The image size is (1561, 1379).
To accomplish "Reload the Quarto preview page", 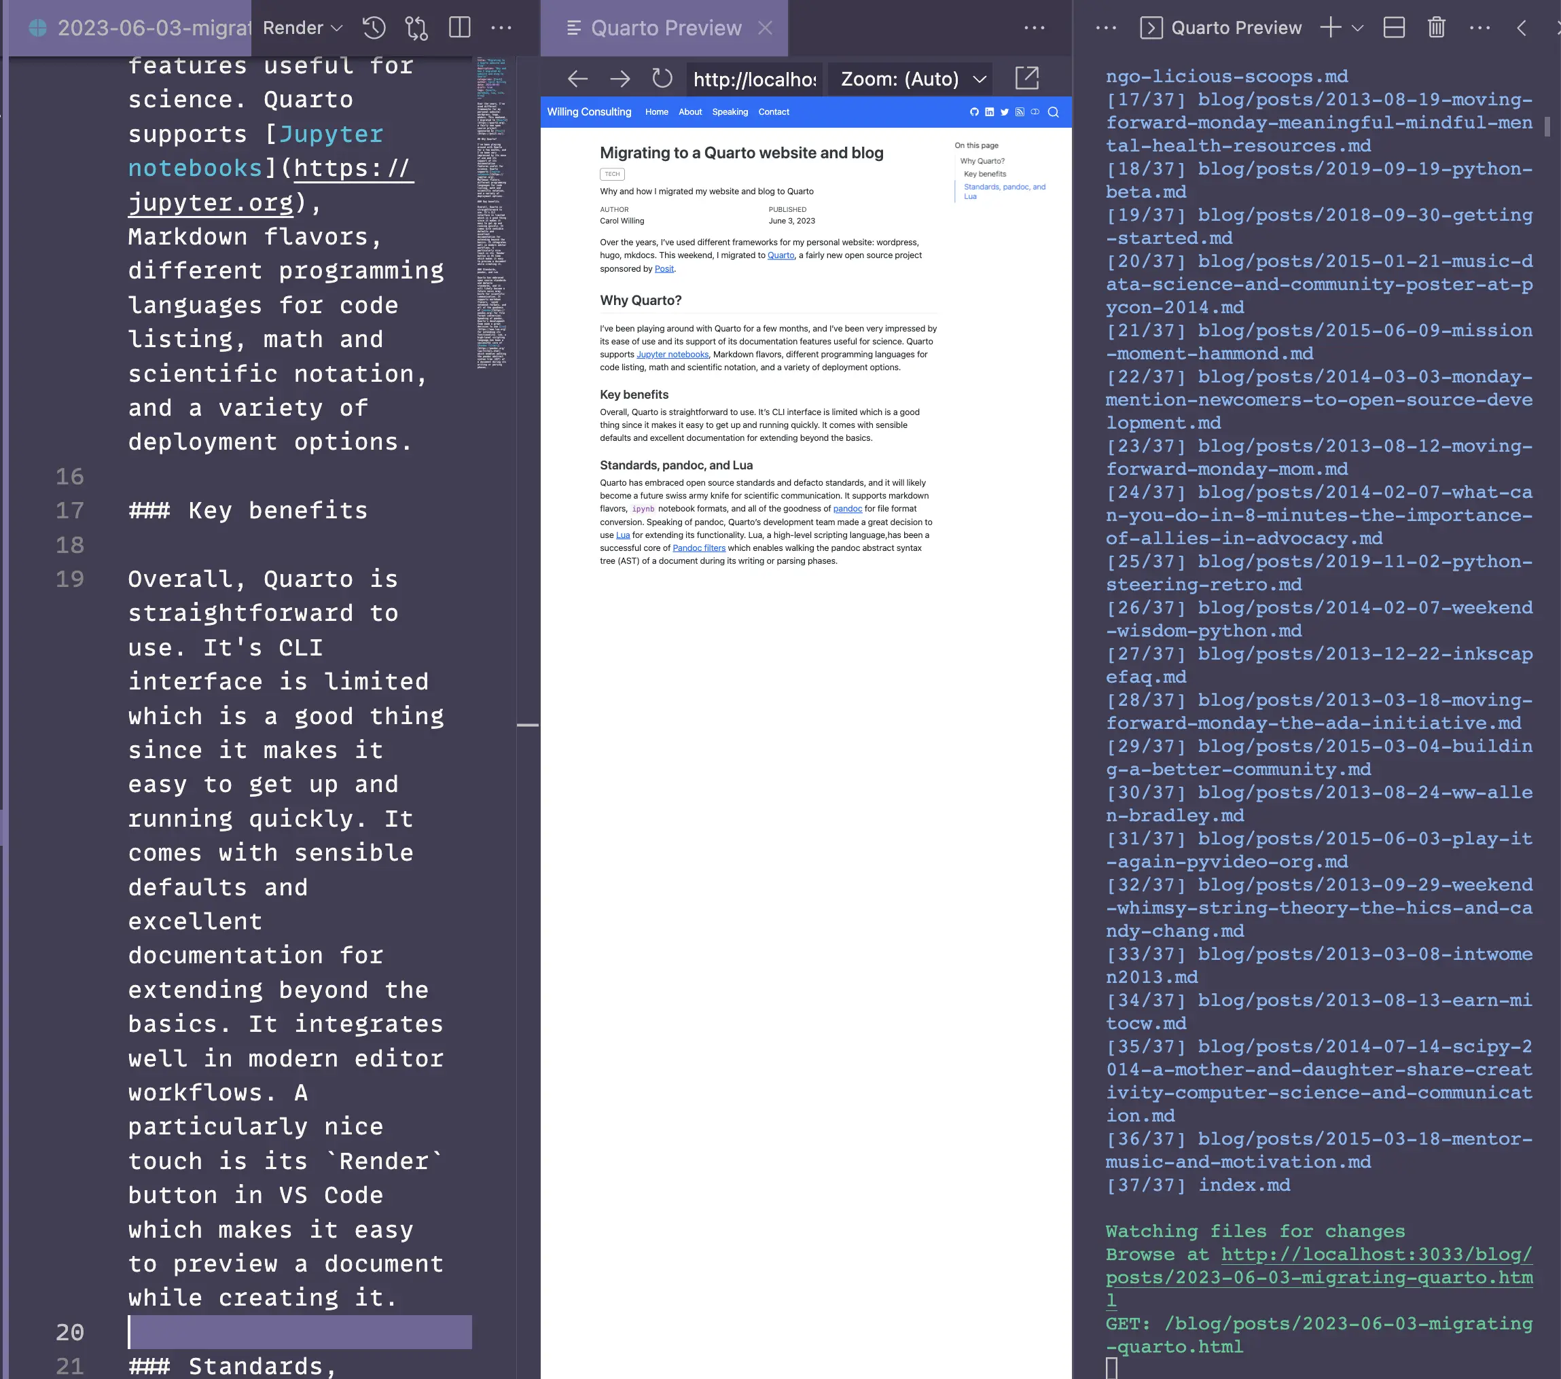I will tap(662, 78).
